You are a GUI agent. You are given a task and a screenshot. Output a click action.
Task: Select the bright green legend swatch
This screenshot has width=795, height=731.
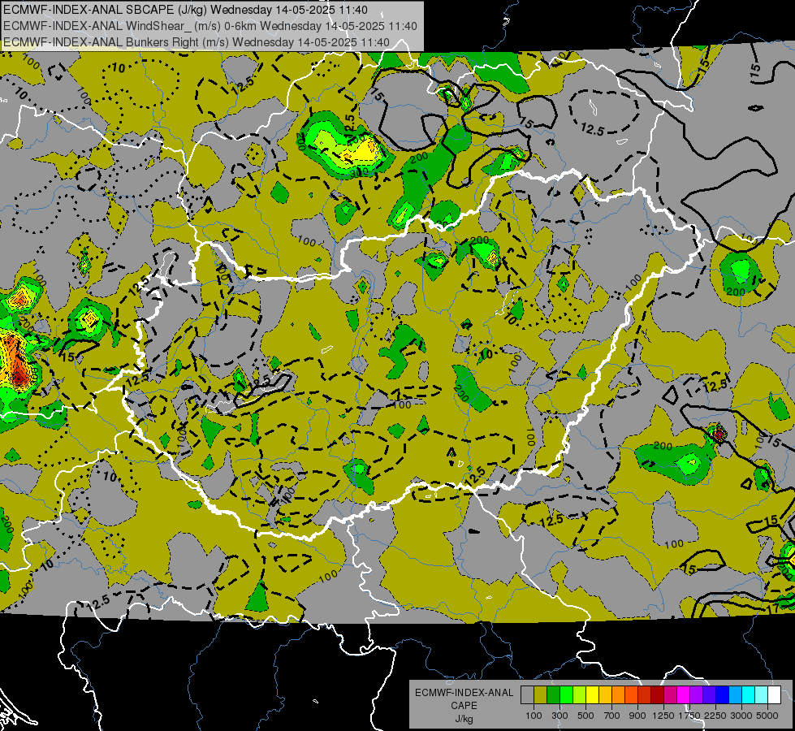pos(566,695)
